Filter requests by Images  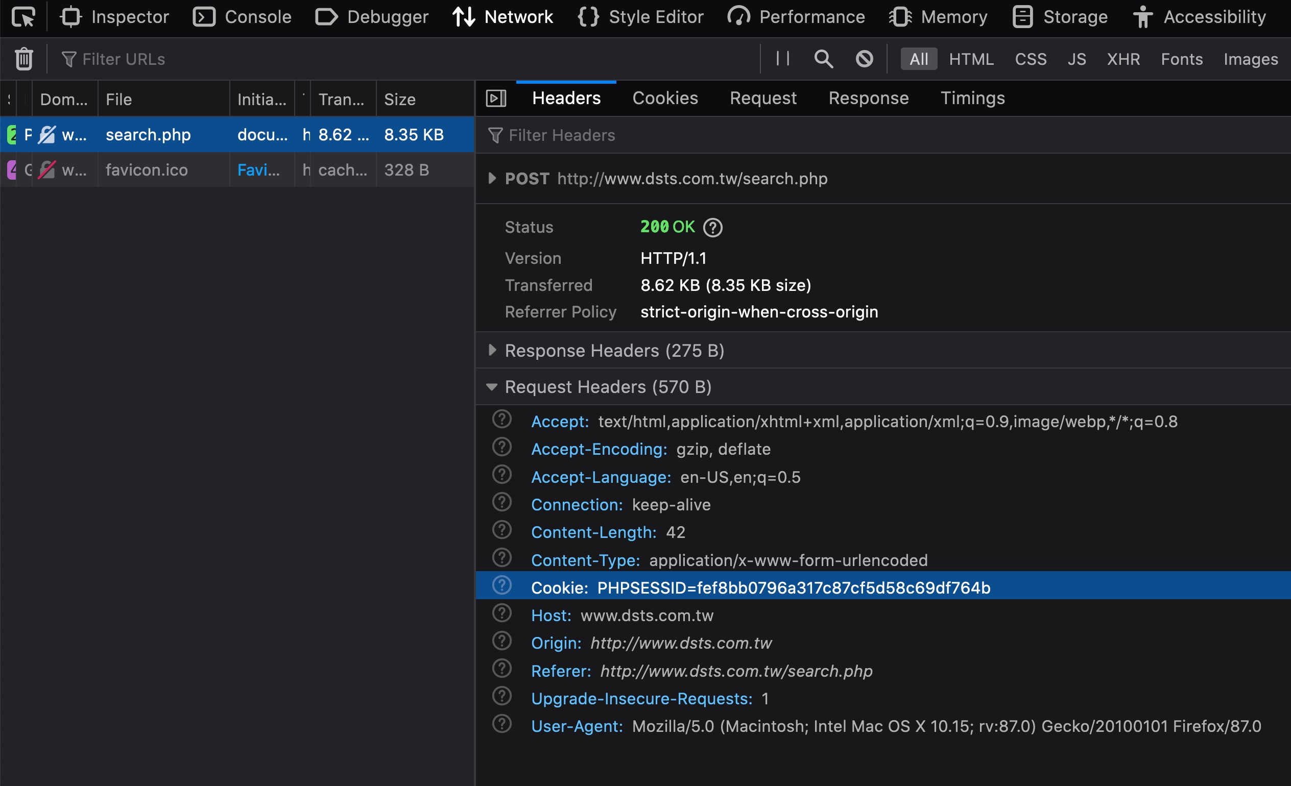(x=1251, y=59)
